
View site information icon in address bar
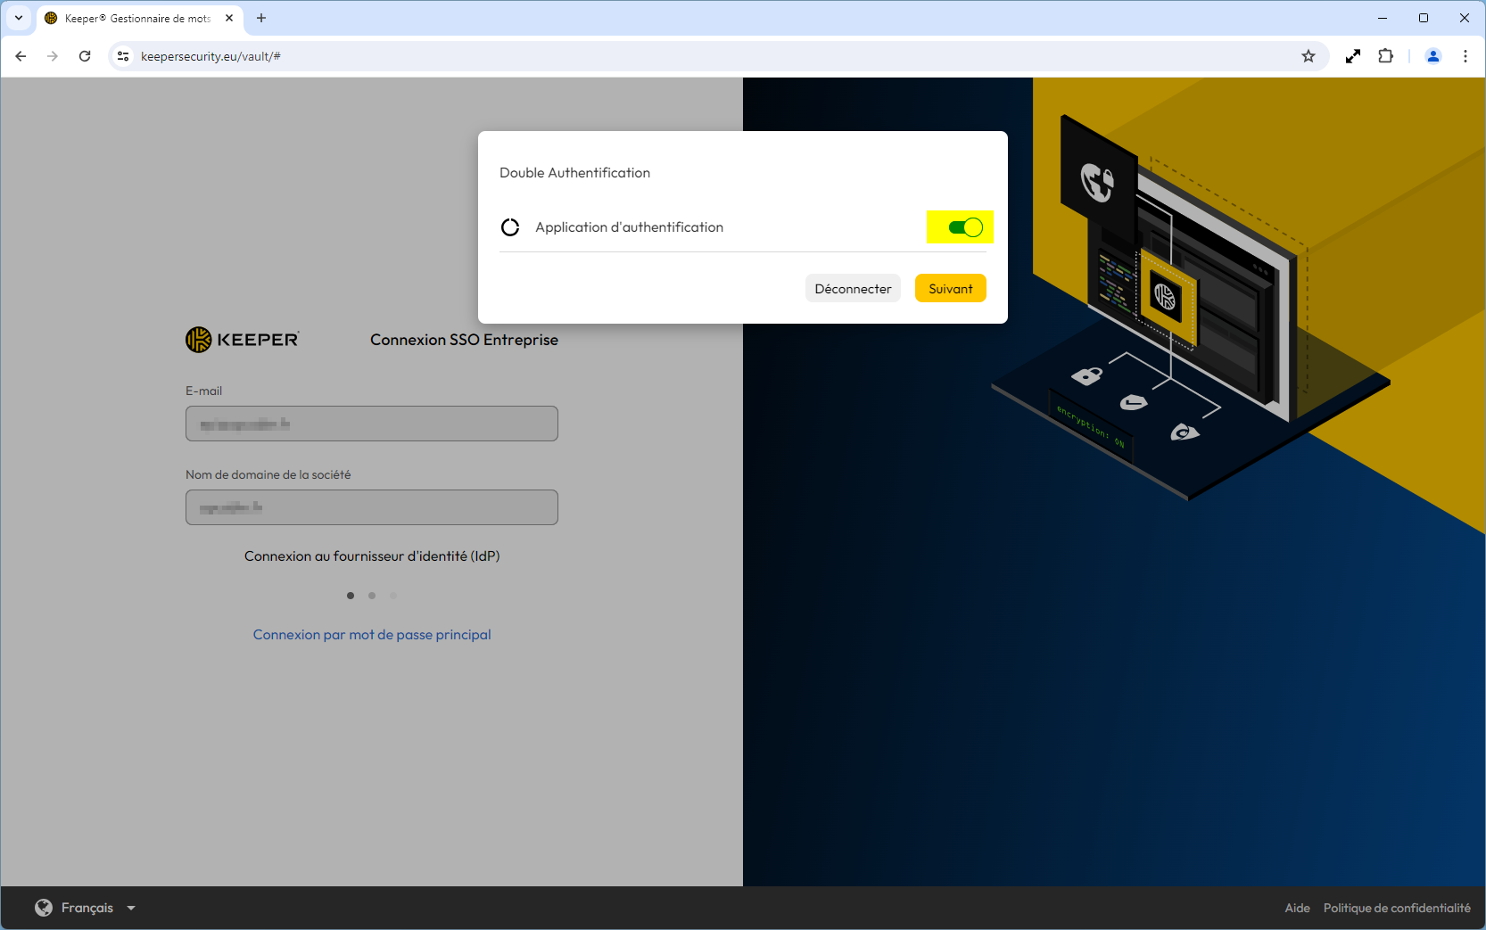pyautogui.click(x=124, y=56)
